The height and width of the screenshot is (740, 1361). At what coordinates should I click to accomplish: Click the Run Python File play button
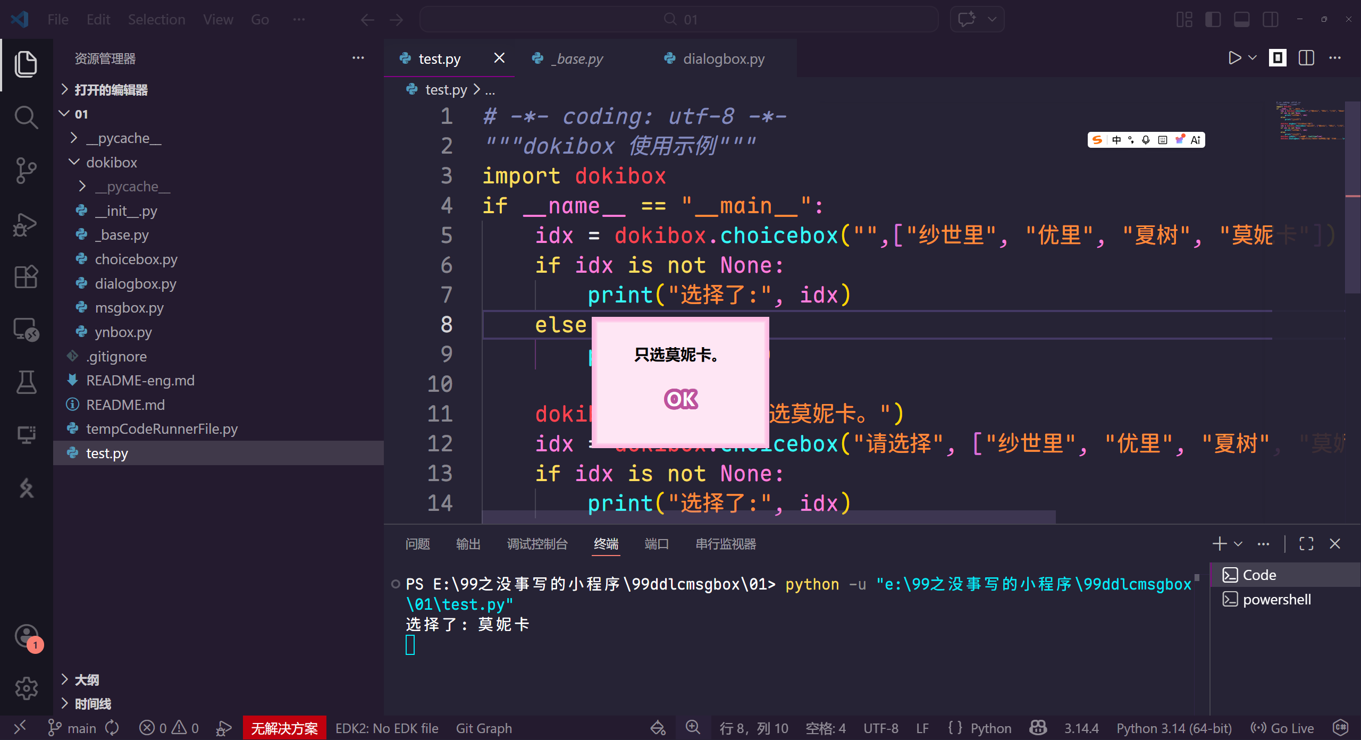(1234, 58)
